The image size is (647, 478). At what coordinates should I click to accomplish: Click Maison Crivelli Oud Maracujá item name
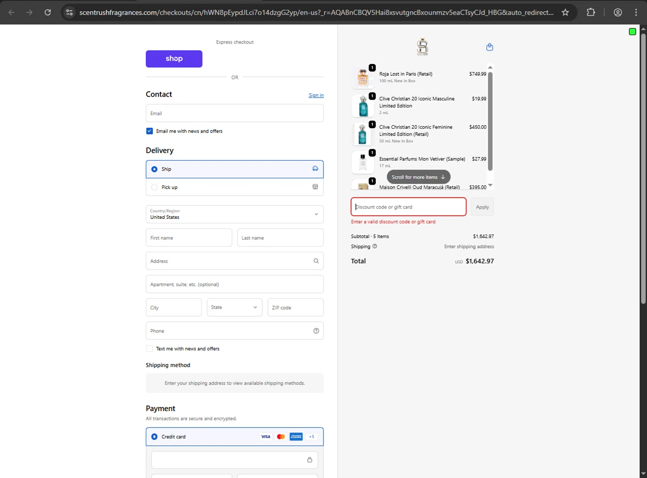click(x=419, y=187)
